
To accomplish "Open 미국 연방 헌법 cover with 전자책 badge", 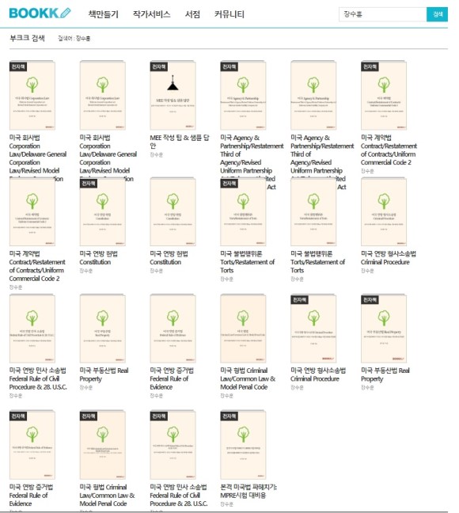I will 103,211.
